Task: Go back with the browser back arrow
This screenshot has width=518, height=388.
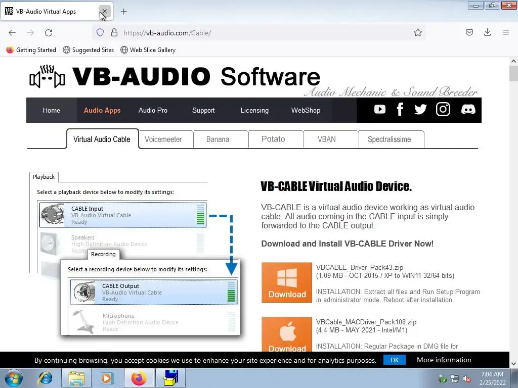Action: (12, 33)
